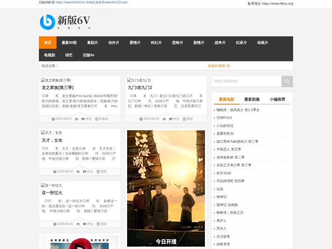Open 盛夏的告别 in sidebar list
Image resolution: width=332 pixels, height=249 pixels.
click(x=225, y=134)
